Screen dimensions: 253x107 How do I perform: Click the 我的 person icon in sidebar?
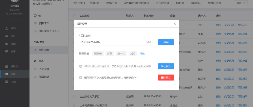(7, 28)
